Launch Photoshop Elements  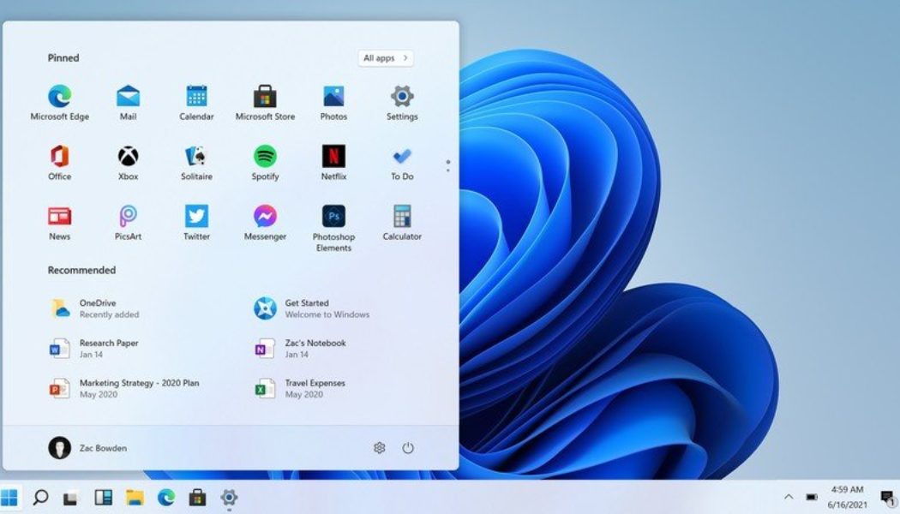point(333,217)
